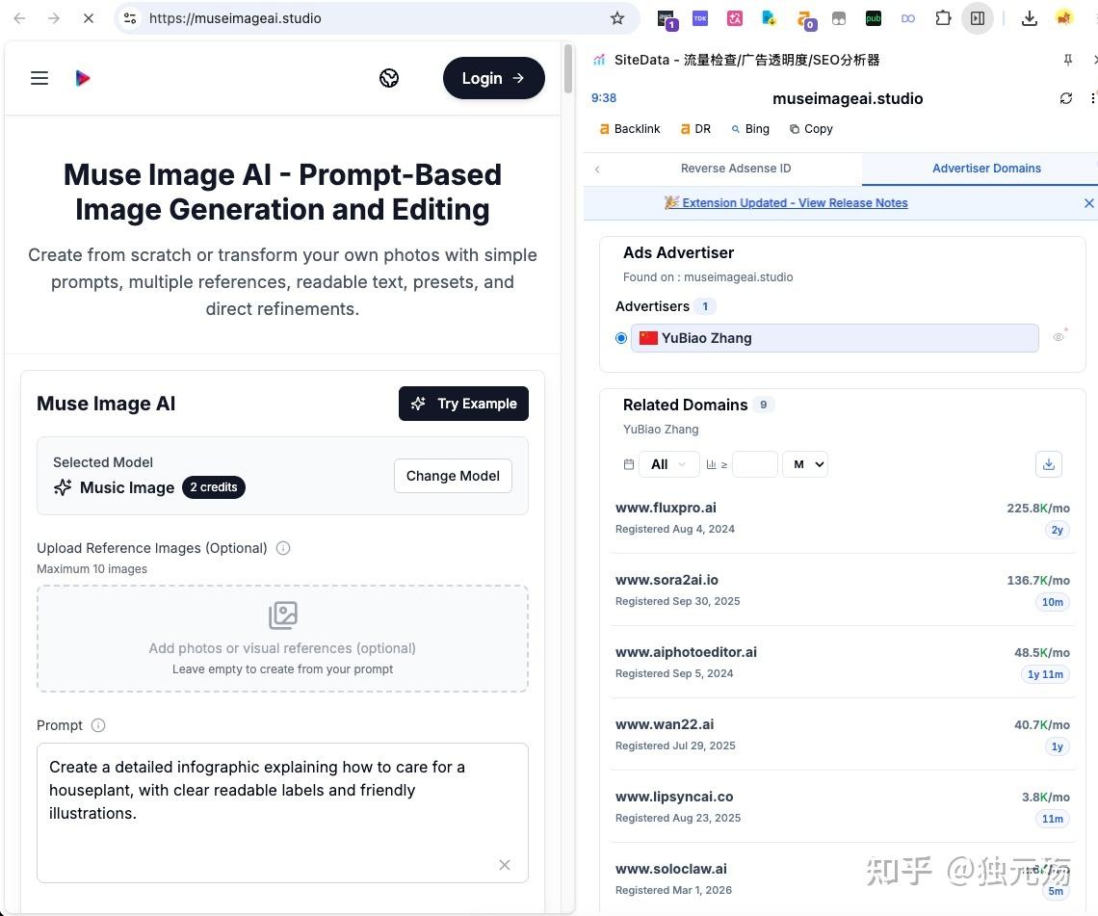This screenshot has width=1098, height=916.
Task: Open www.aiphotoeditor.ai related domain
Action: pos(686,652)
